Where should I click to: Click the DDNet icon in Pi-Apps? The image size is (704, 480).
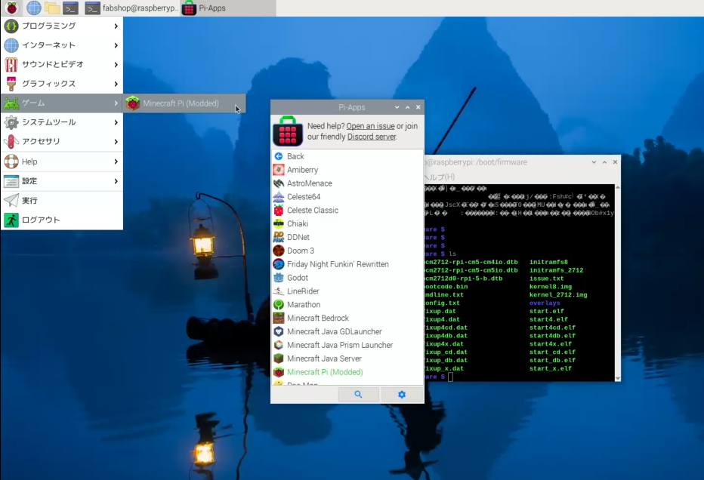(279, 237)
